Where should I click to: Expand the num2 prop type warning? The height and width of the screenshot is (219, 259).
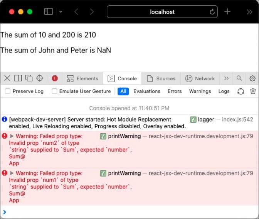pyautogui.click(x=12, y=136)
